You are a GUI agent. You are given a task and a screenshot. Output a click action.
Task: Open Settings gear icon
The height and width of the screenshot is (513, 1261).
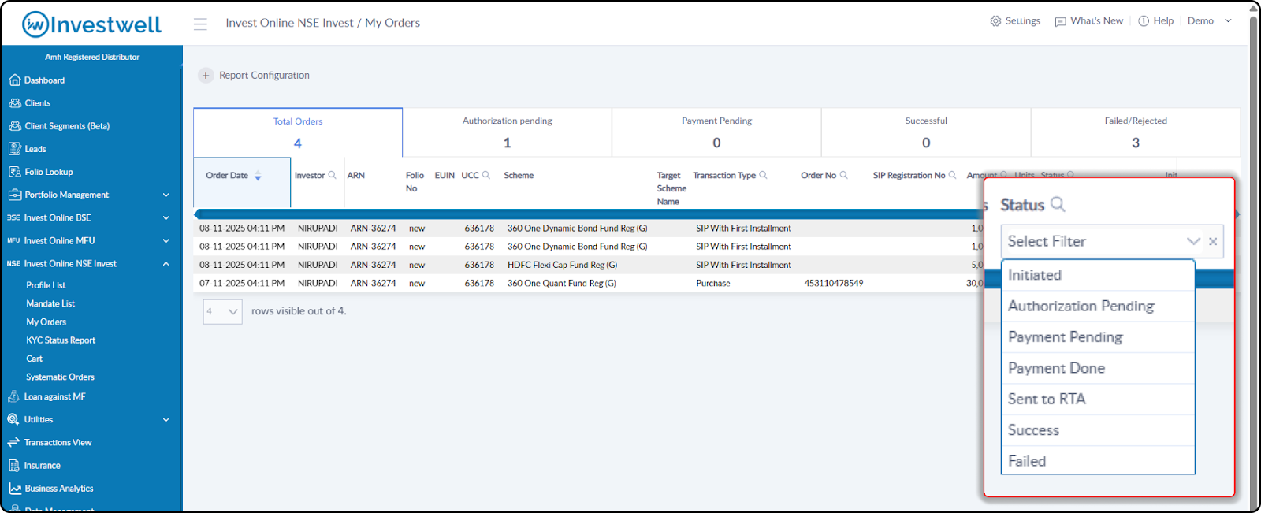coord(995,21)
